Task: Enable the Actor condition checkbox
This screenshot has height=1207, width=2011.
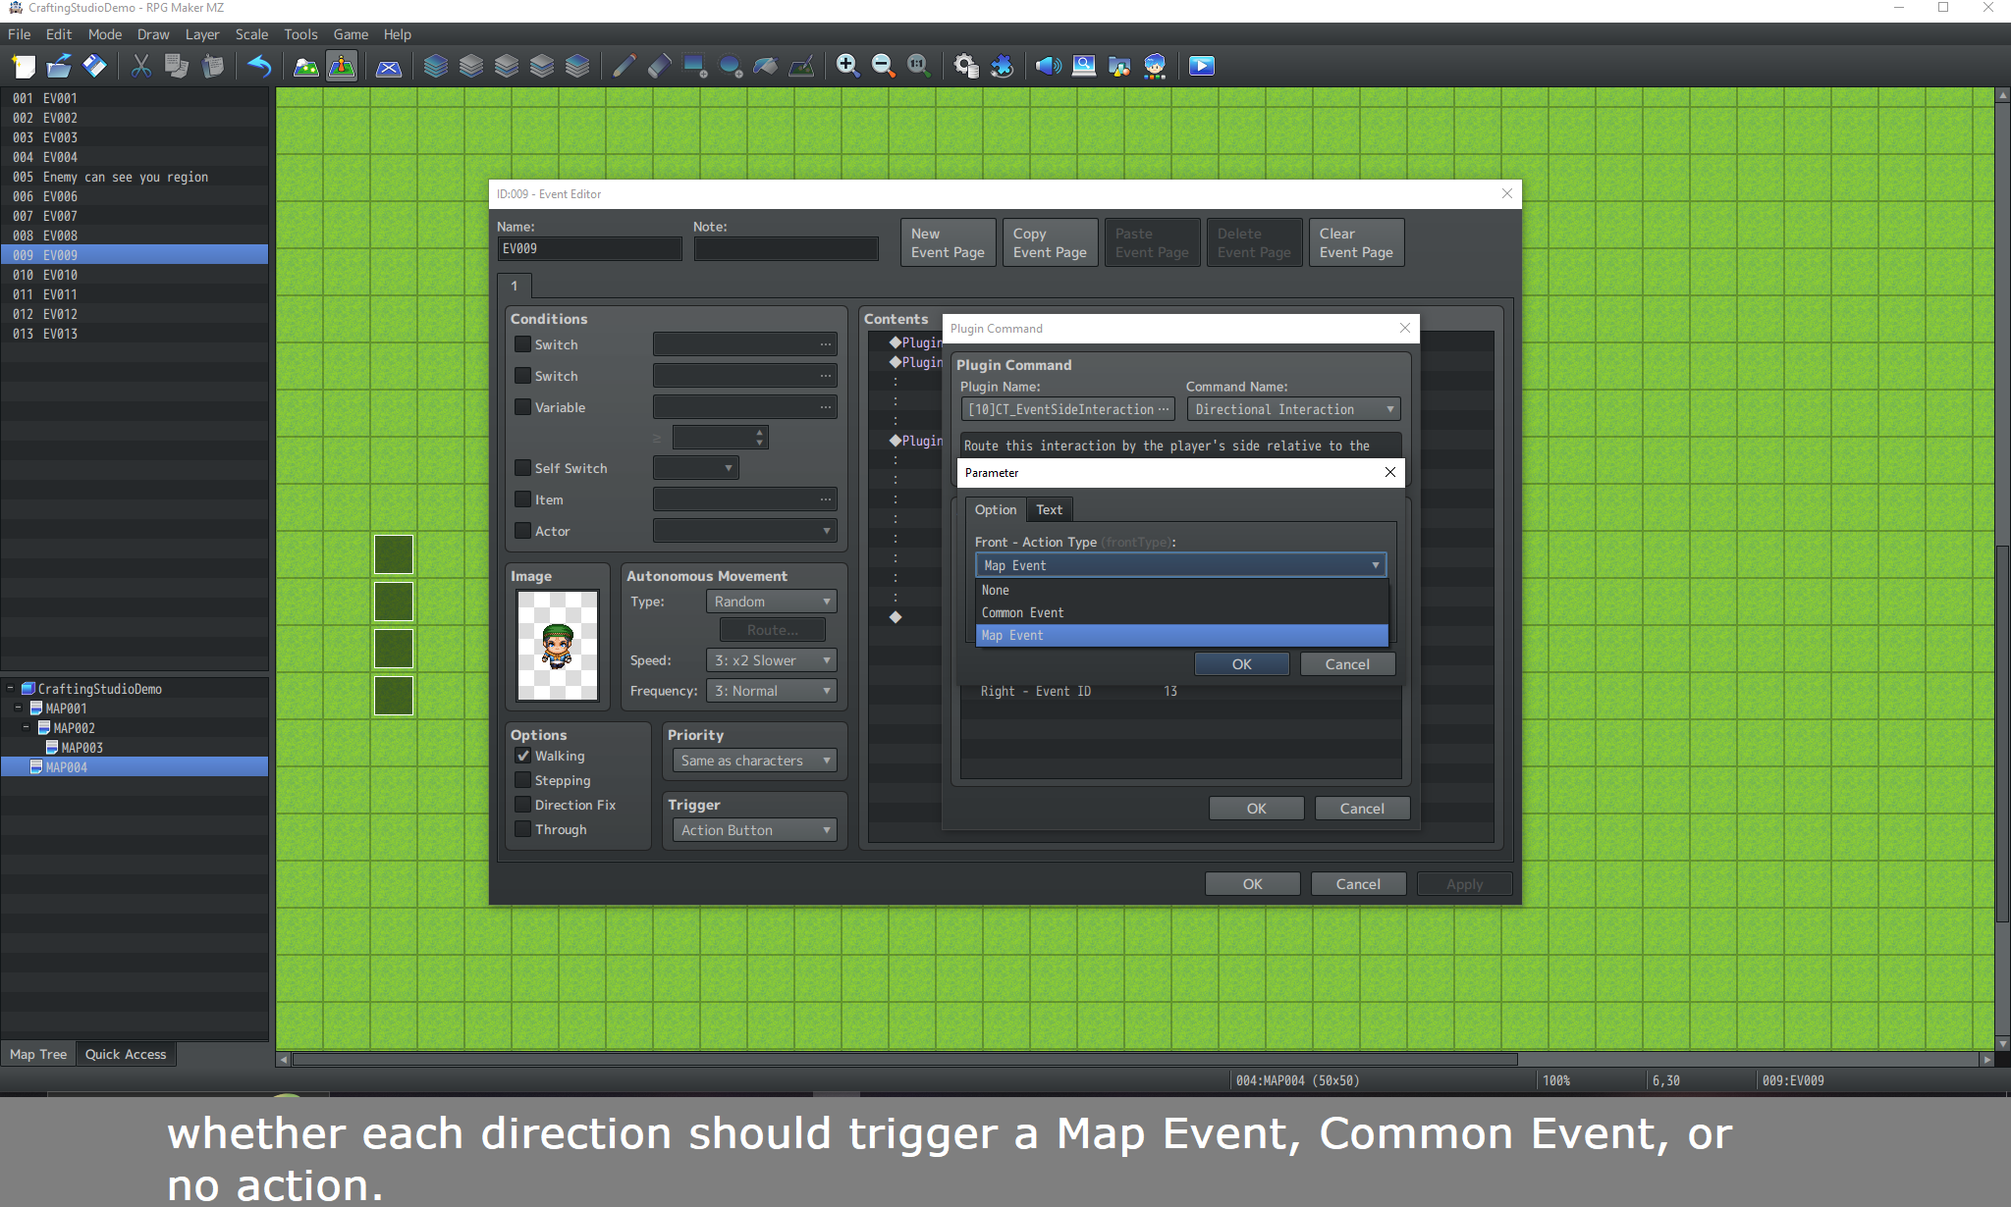Action: [523, 531]
